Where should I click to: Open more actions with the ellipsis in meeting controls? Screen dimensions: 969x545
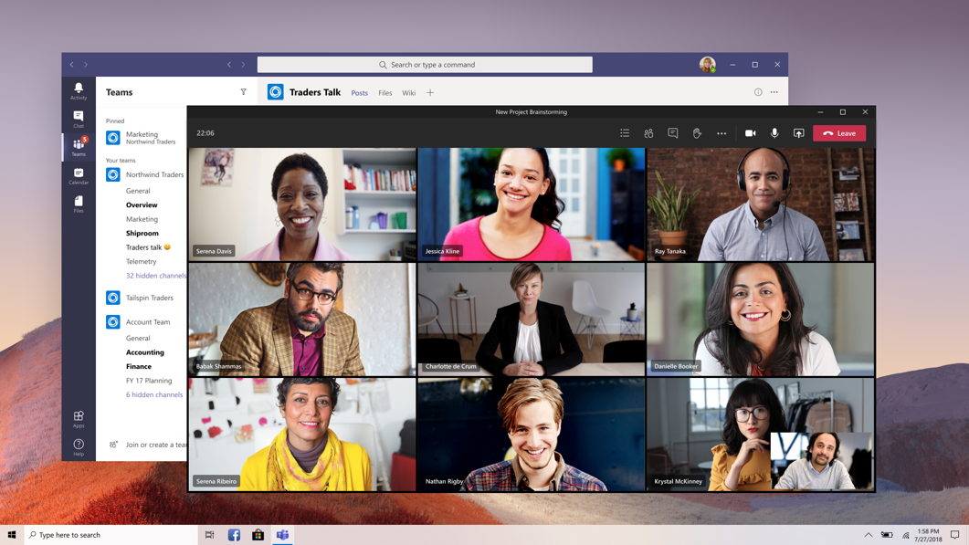(x=721, y=132)
